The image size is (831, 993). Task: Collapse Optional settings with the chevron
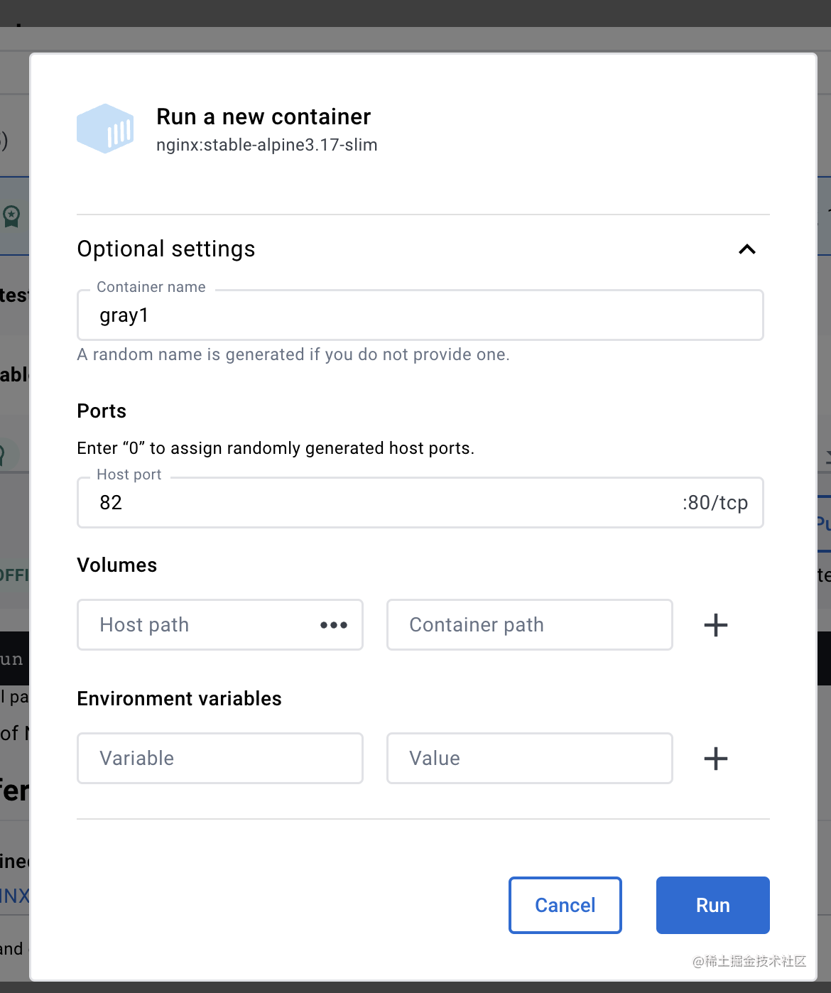point(746,249)
